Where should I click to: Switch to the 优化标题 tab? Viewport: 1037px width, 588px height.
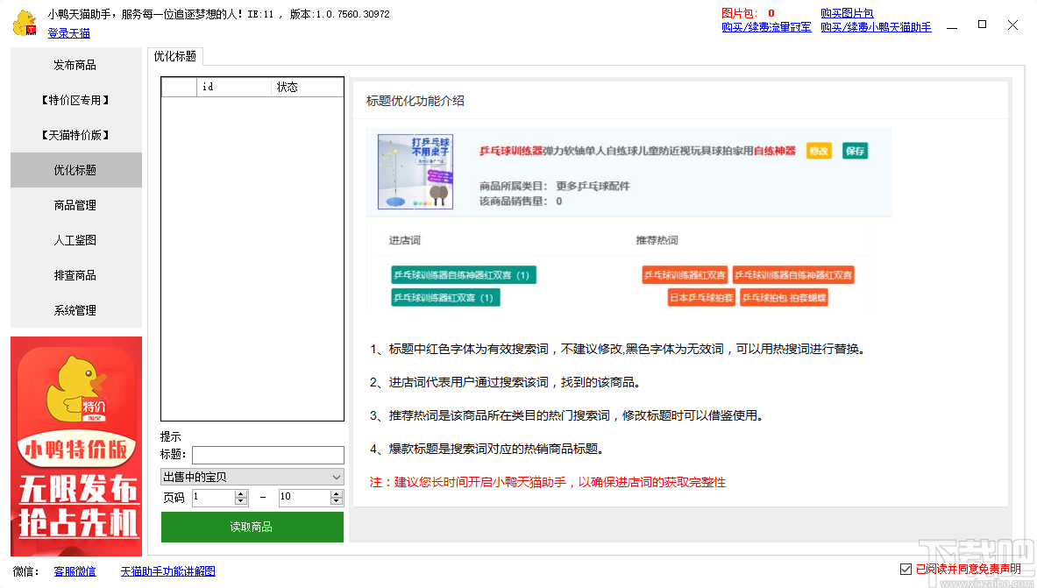tap(175, 56)
